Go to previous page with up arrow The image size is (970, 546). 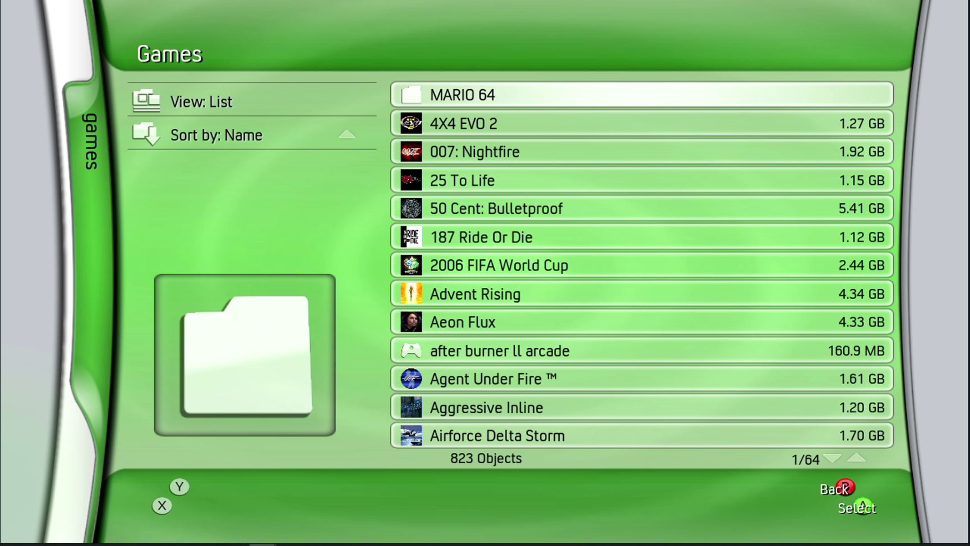(x=856, y=458)
